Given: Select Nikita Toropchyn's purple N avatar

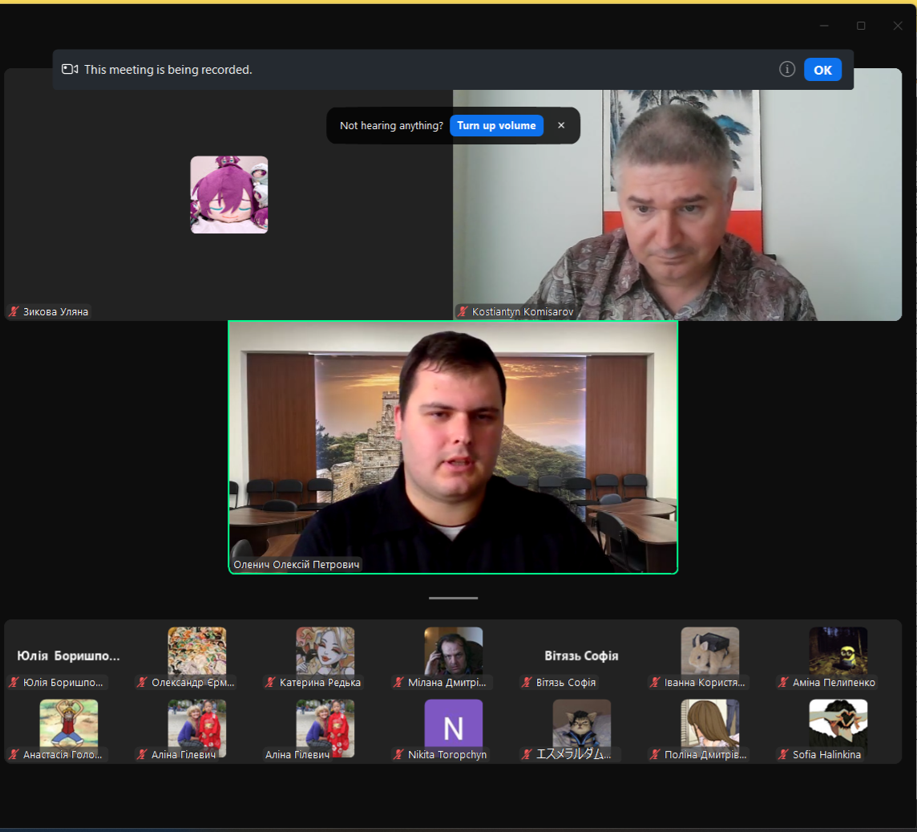Looking at the screenshot, I should tap(453, 726).
